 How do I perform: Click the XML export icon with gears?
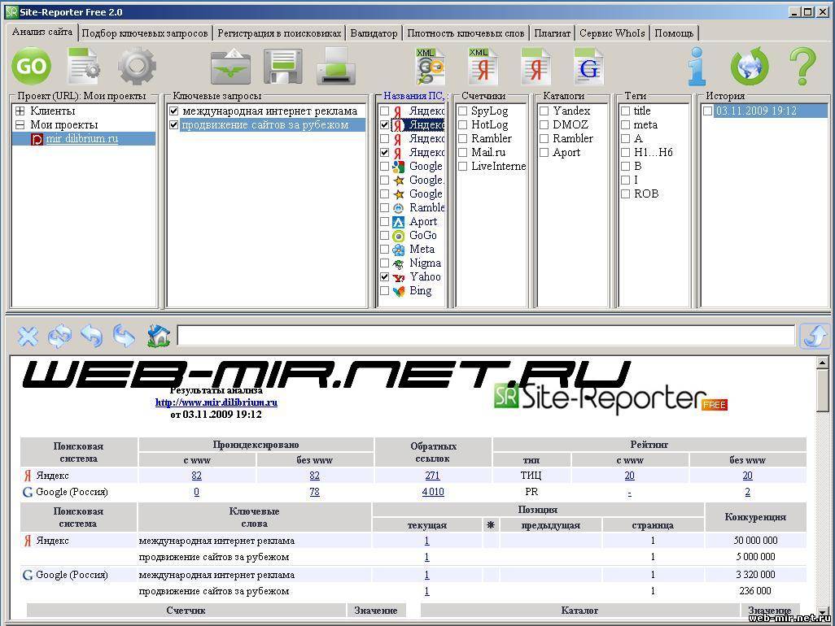(430, 67)
